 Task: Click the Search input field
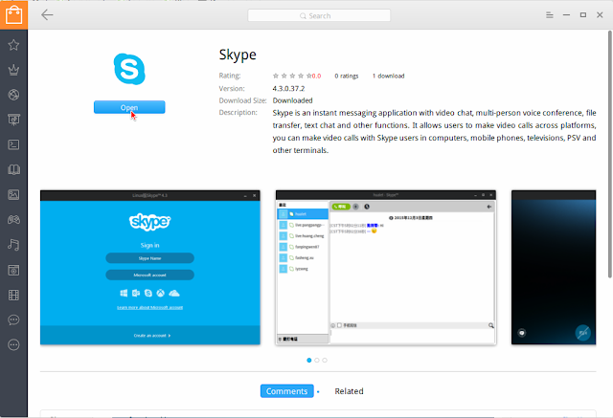(319, 15)
